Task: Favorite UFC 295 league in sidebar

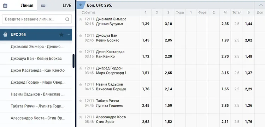Action: pos(61,35)
